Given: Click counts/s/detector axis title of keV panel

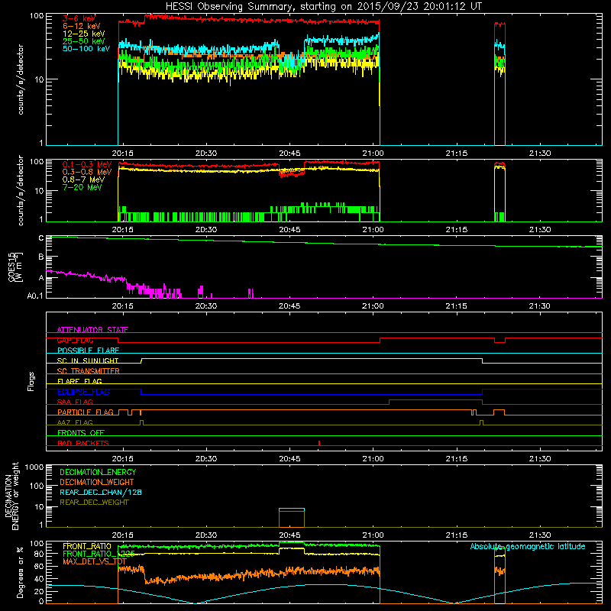Looking at the screenshot, I should tap(21, 79).
